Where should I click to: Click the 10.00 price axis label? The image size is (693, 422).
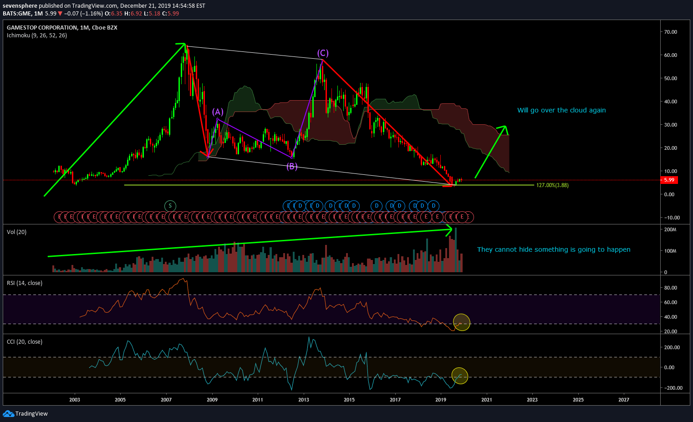(x=670, y=171)
